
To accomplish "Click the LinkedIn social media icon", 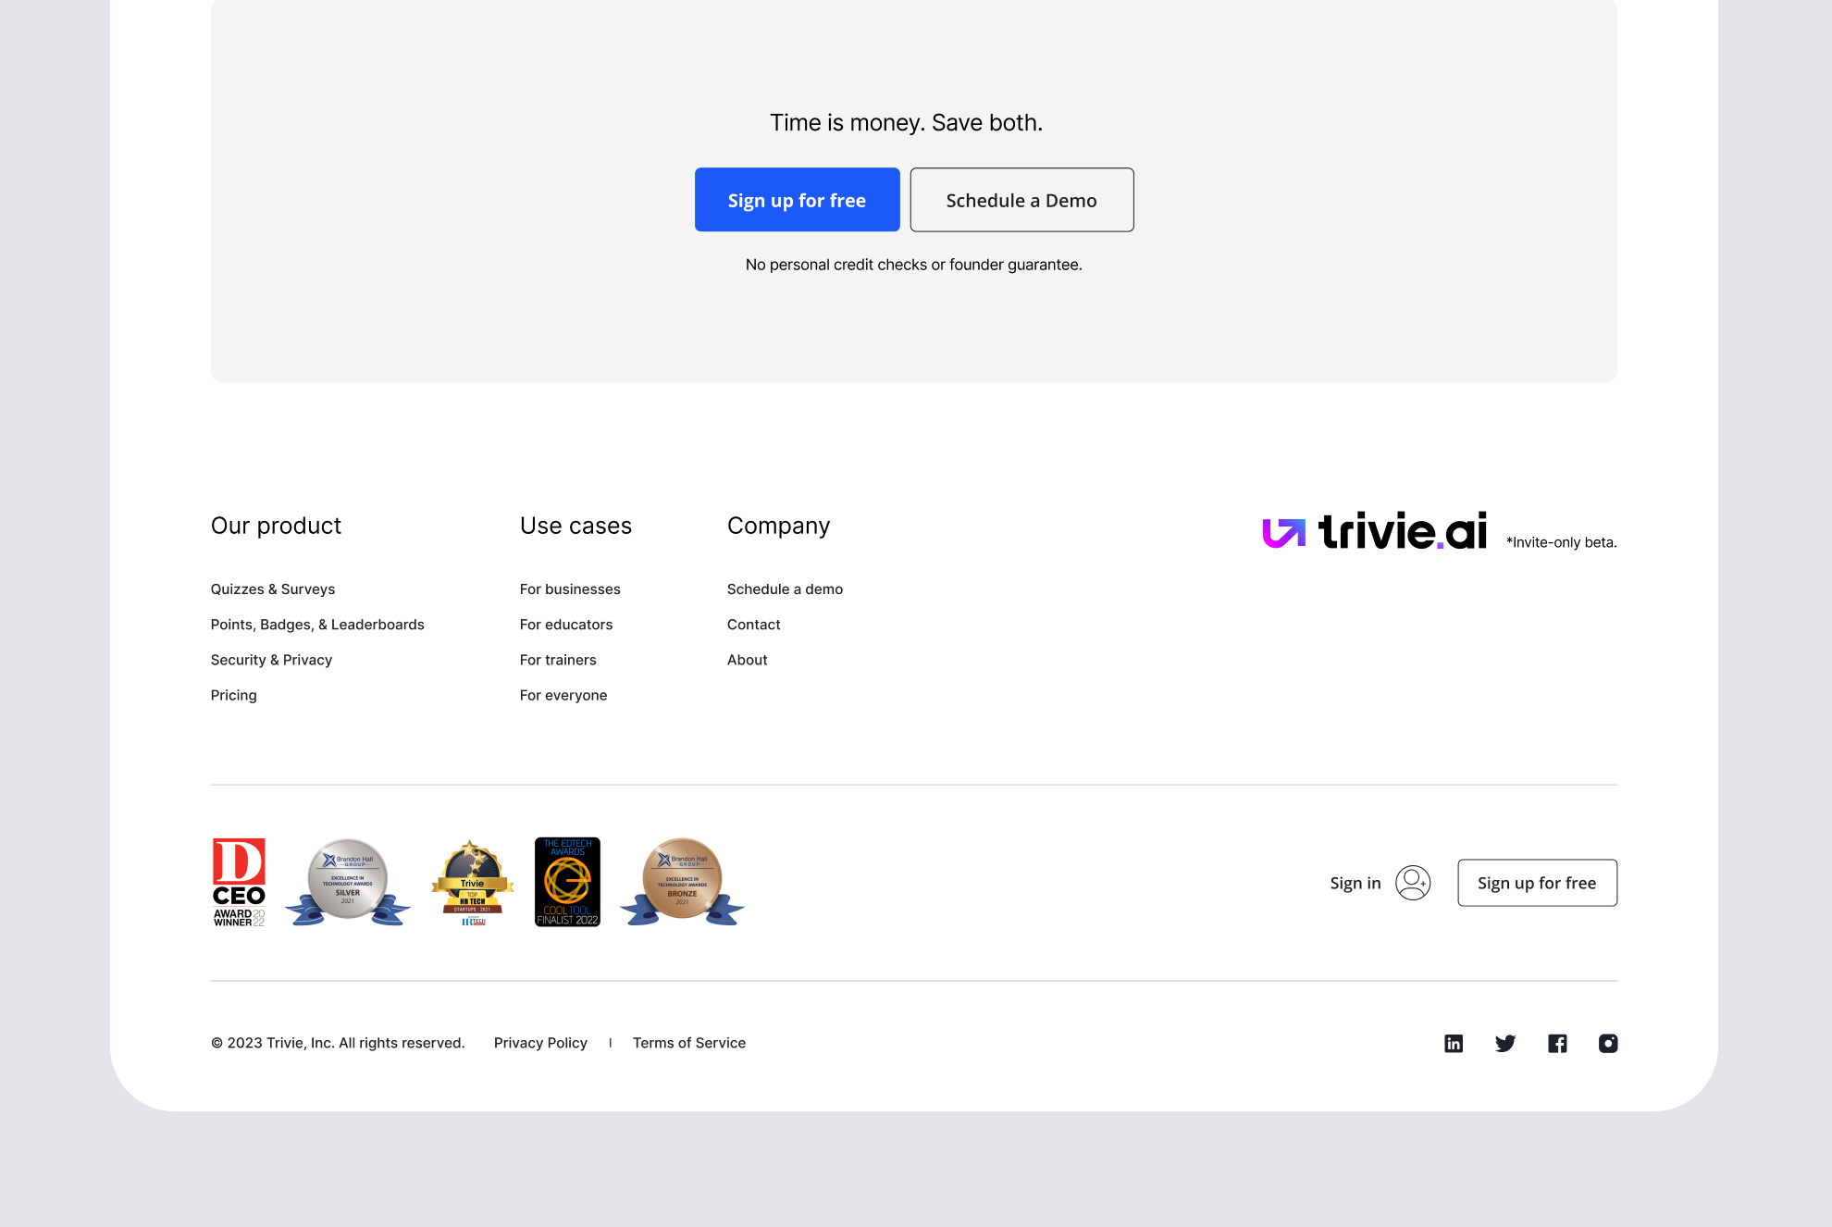I will pos(1454,1044).
